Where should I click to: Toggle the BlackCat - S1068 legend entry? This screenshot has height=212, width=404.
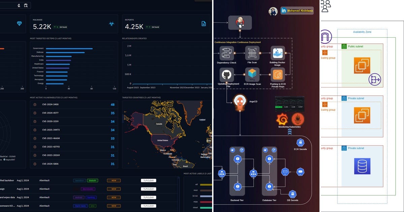(8, 156)
